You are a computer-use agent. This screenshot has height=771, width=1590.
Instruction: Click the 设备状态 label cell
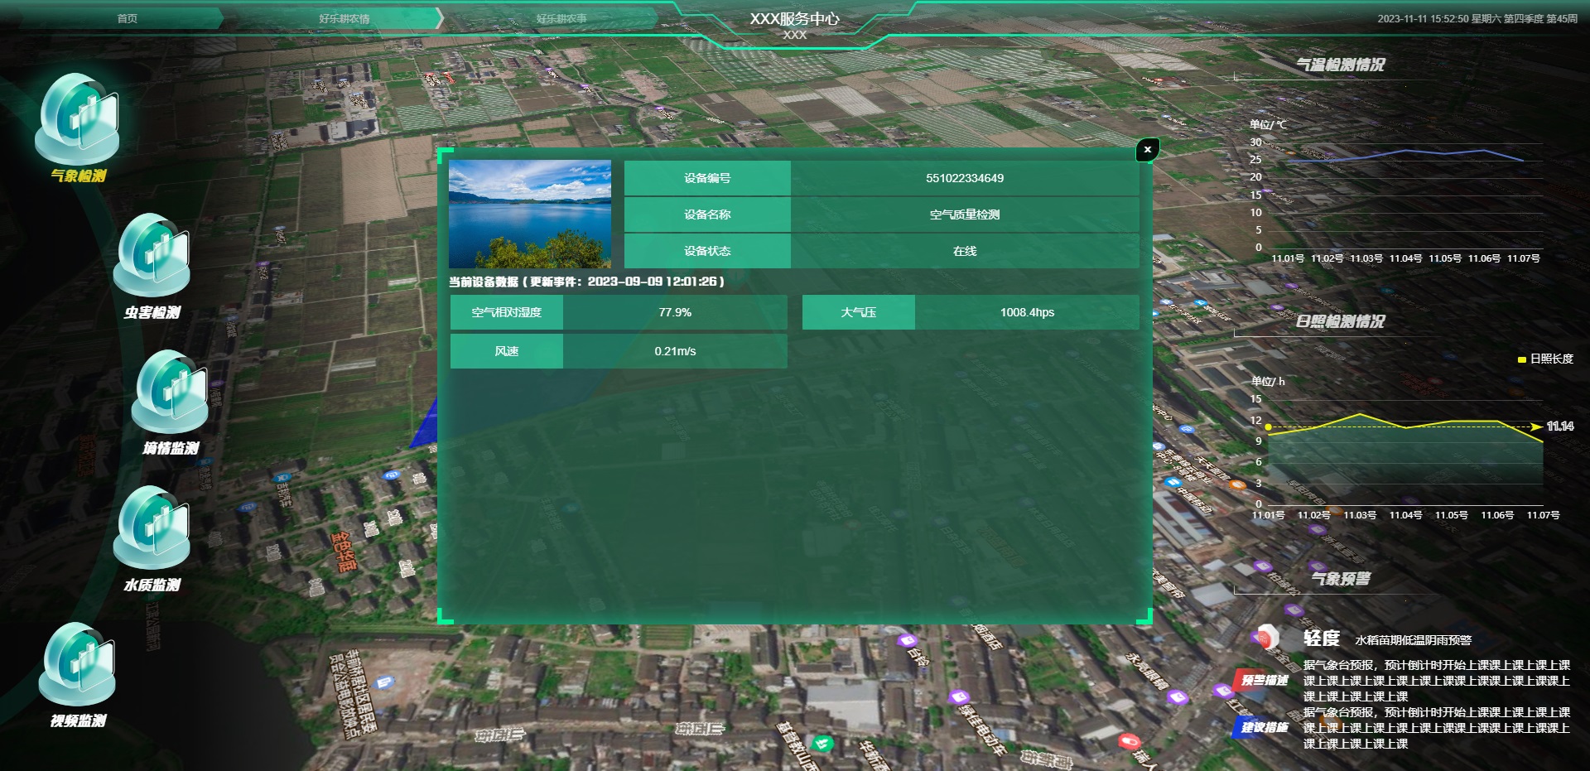click(707, 251)
